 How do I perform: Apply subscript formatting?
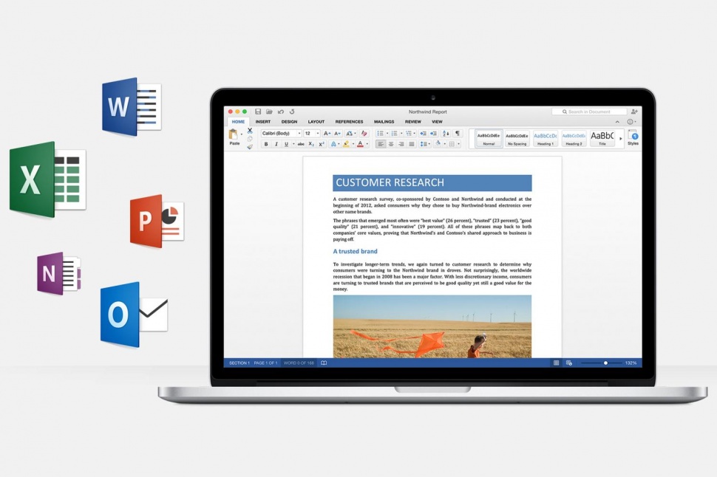pyautogui.click(x=311, y=144)
